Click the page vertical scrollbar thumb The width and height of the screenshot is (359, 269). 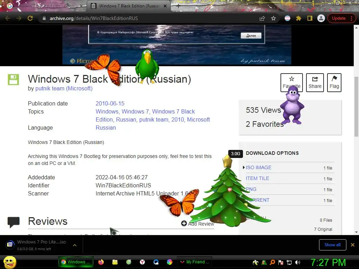pos(356,106)
